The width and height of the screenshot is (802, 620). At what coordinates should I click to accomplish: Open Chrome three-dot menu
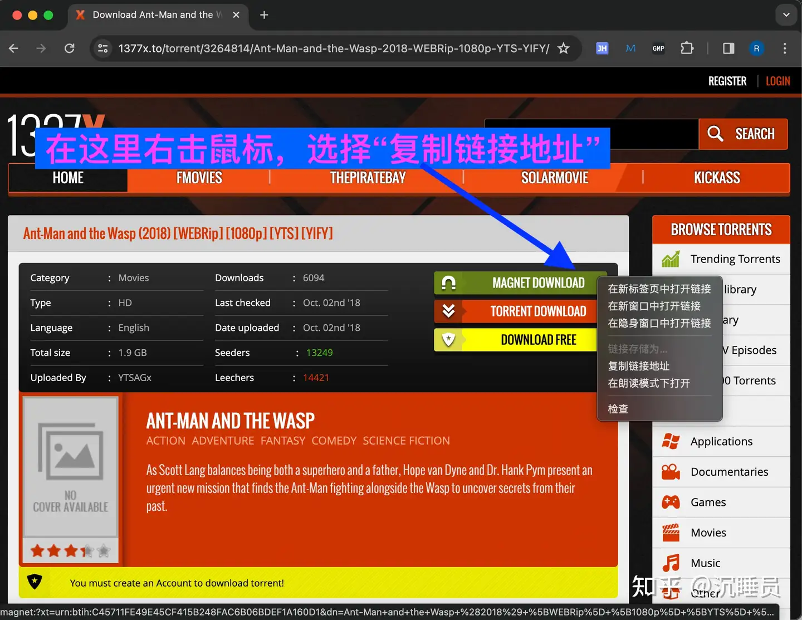(x=785, y=48)
